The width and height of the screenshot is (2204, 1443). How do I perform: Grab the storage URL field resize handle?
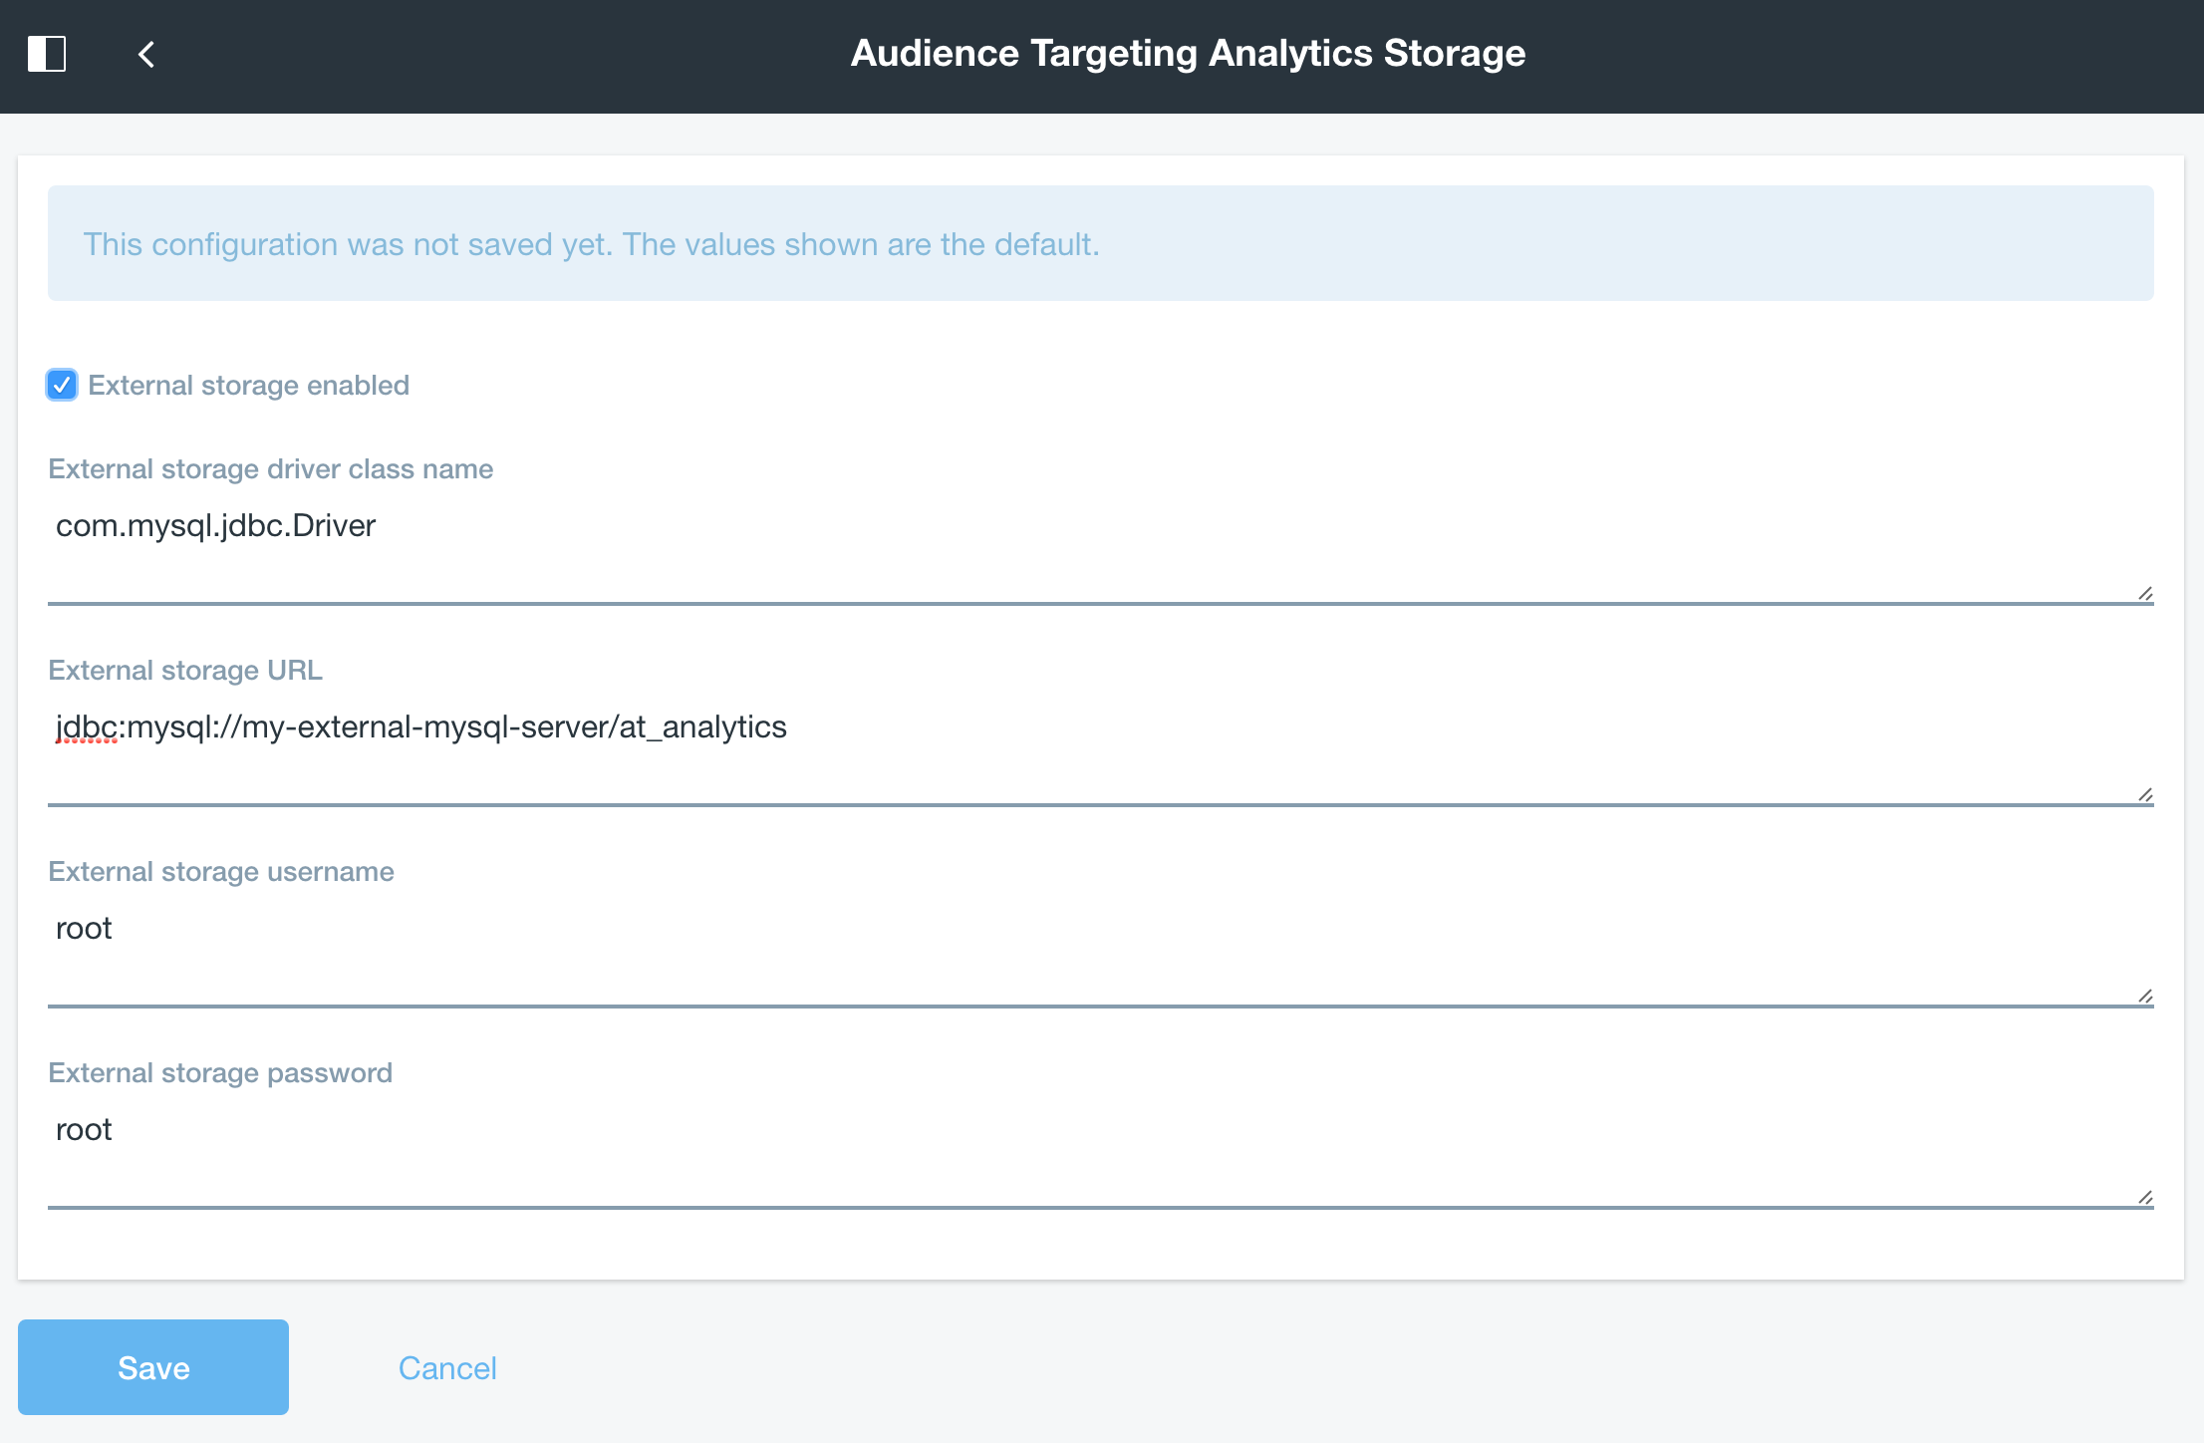pyautogui.click(x=2145, y=795)
